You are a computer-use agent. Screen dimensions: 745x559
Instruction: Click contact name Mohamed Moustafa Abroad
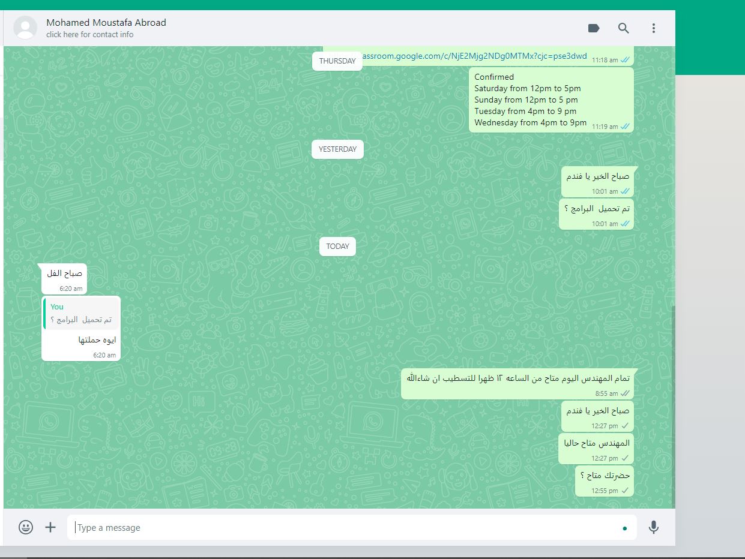coord(106,22)
